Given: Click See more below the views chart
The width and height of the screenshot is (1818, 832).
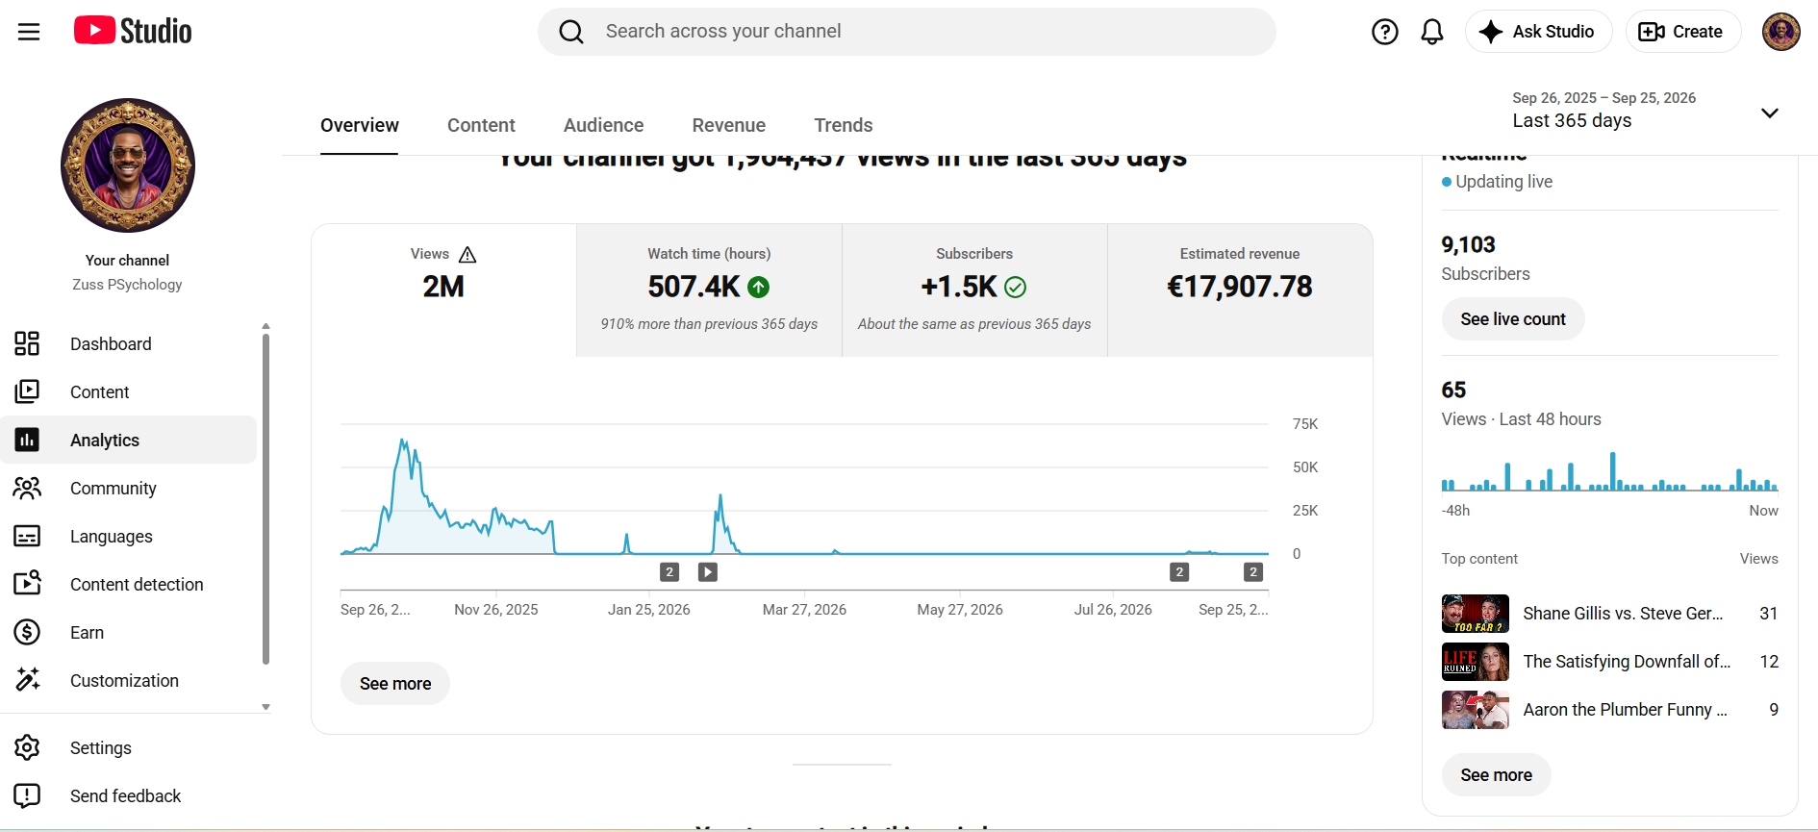Looking at the screenshot, I should click(394, 683).
